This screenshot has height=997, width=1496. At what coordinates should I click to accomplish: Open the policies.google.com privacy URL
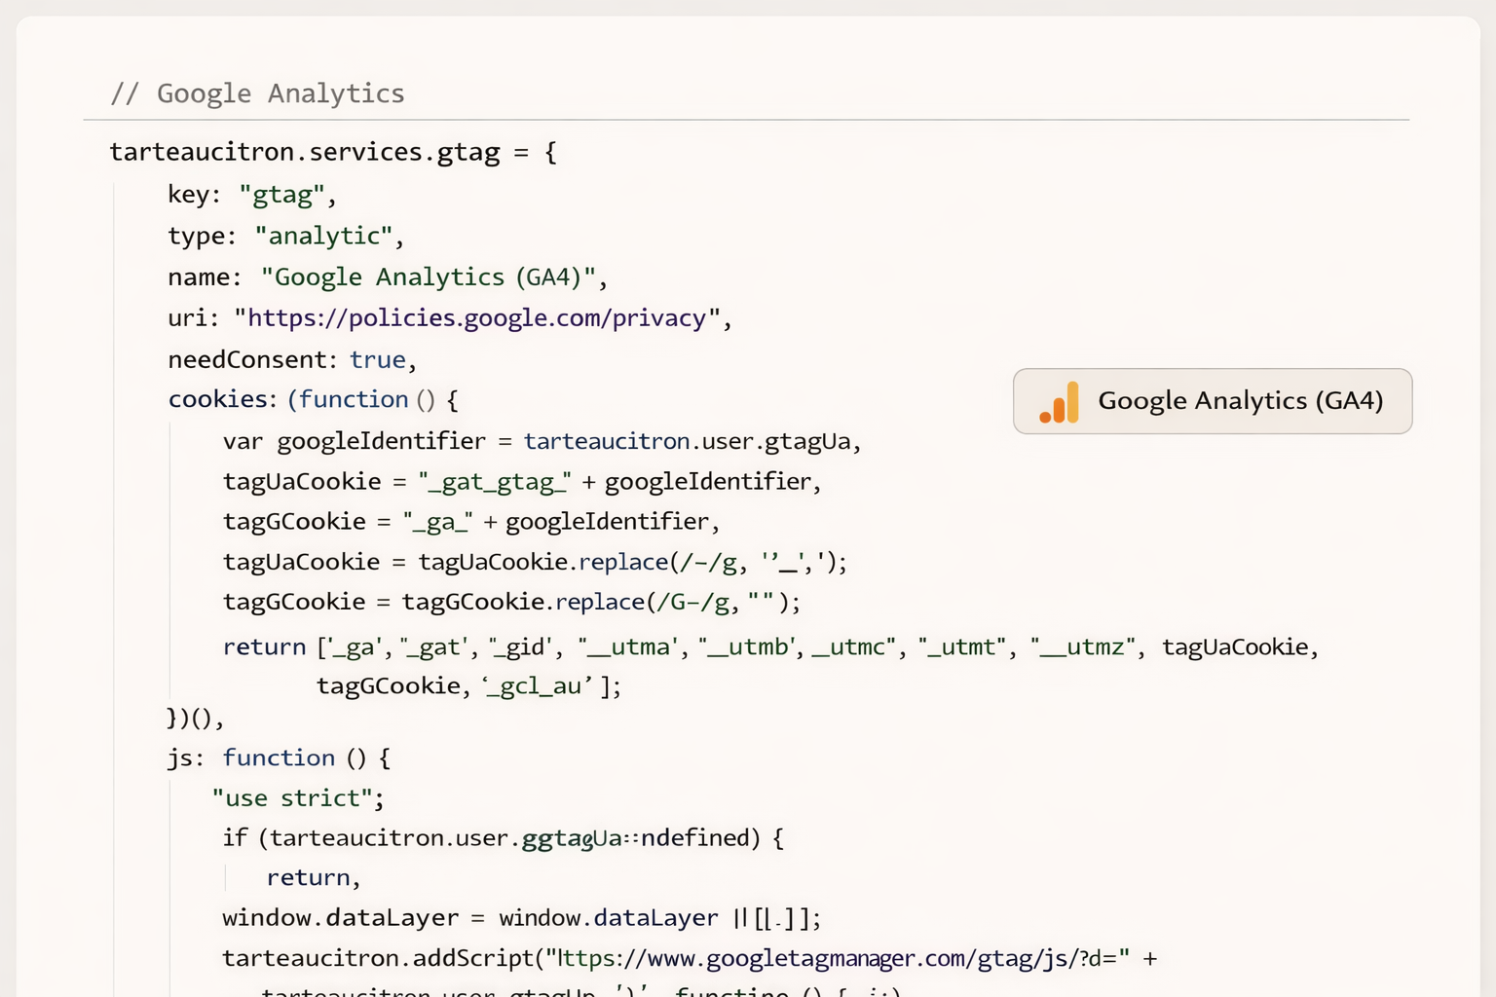tap(476, 318)
